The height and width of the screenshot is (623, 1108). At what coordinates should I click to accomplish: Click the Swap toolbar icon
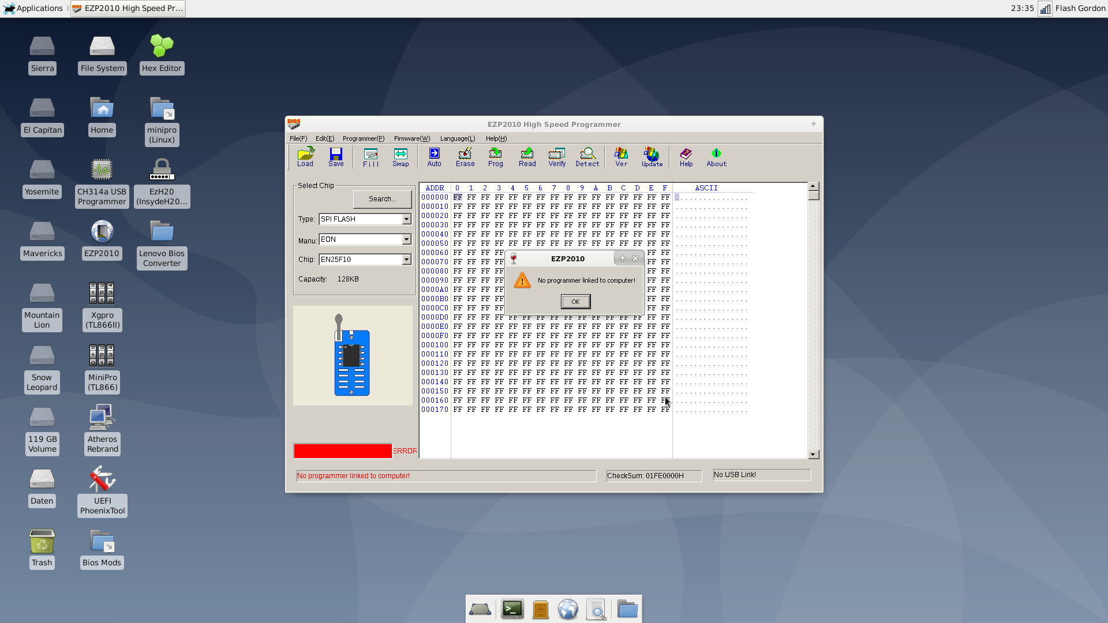(400, 156)
